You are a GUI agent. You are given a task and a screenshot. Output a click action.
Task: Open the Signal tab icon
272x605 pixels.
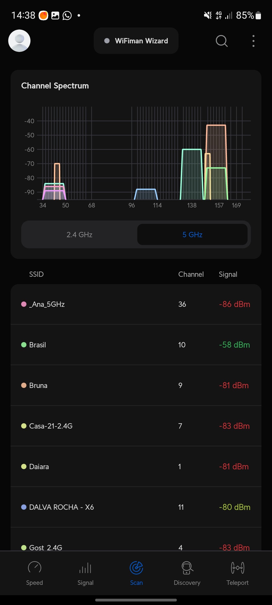(85, 568)
